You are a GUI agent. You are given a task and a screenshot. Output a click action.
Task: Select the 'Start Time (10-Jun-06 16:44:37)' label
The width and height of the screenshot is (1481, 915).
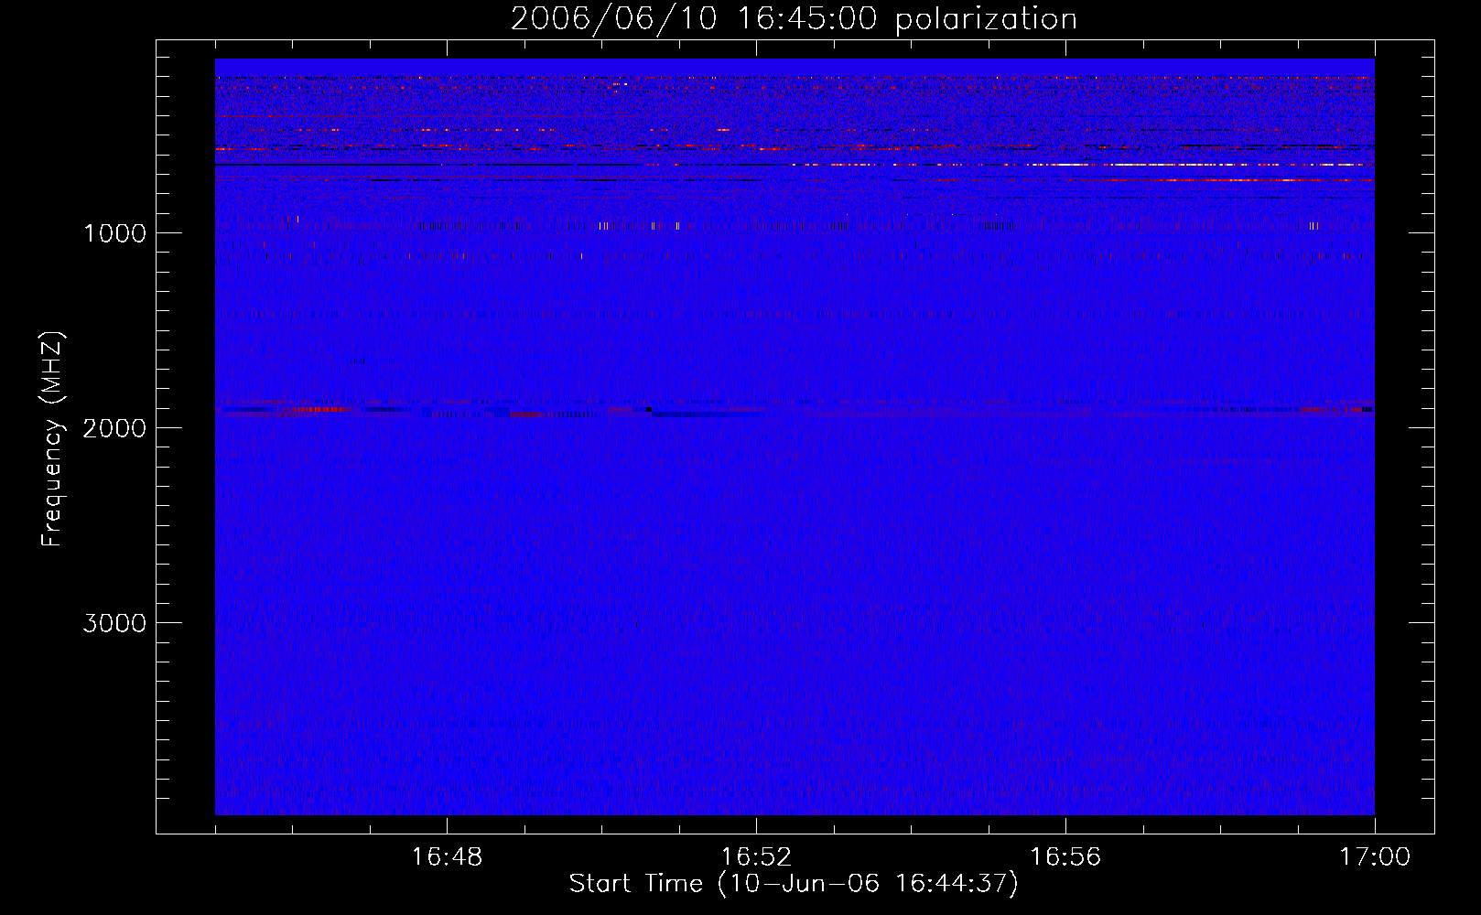(794, 884)
